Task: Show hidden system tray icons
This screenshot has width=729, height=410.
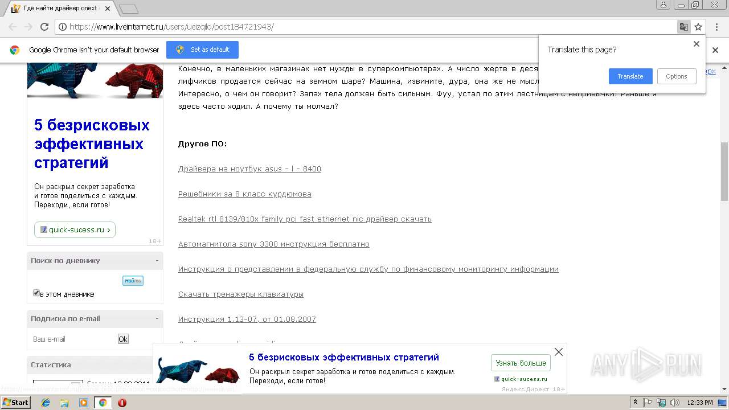Action: point(635,403)
